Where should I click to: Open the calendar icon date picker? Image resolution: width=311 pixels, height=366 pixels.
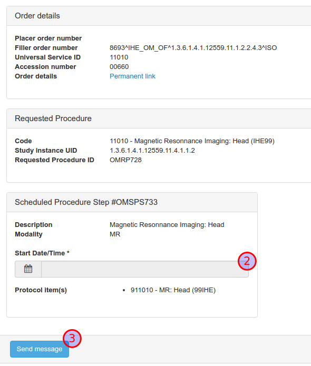(28, 269)
